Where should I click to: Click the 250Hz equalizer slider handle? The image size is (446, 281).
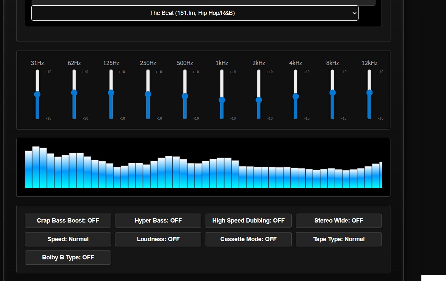point(148,94)
